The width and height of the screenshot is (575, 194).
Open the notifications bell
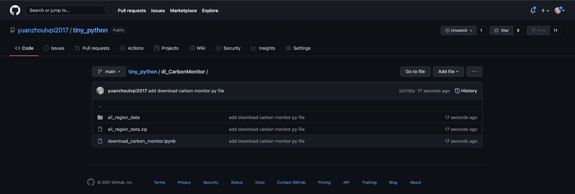point(533,10)
